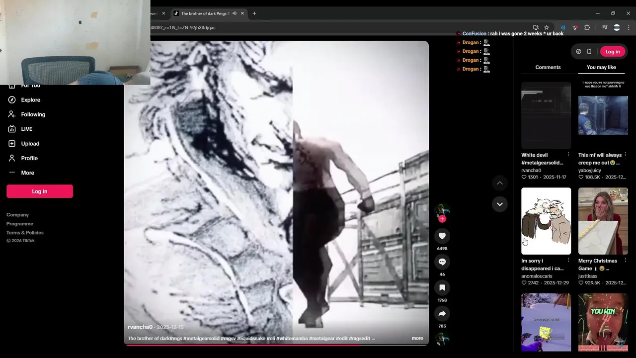Open the YOU WIN video thumbnail
This screenshot has width=636, height=358.
603,322
